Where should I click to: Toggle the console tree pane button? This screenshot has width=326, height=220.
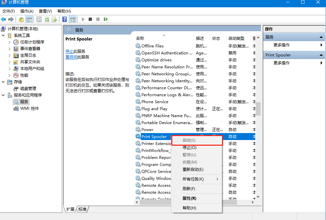[x=29, y=19]
